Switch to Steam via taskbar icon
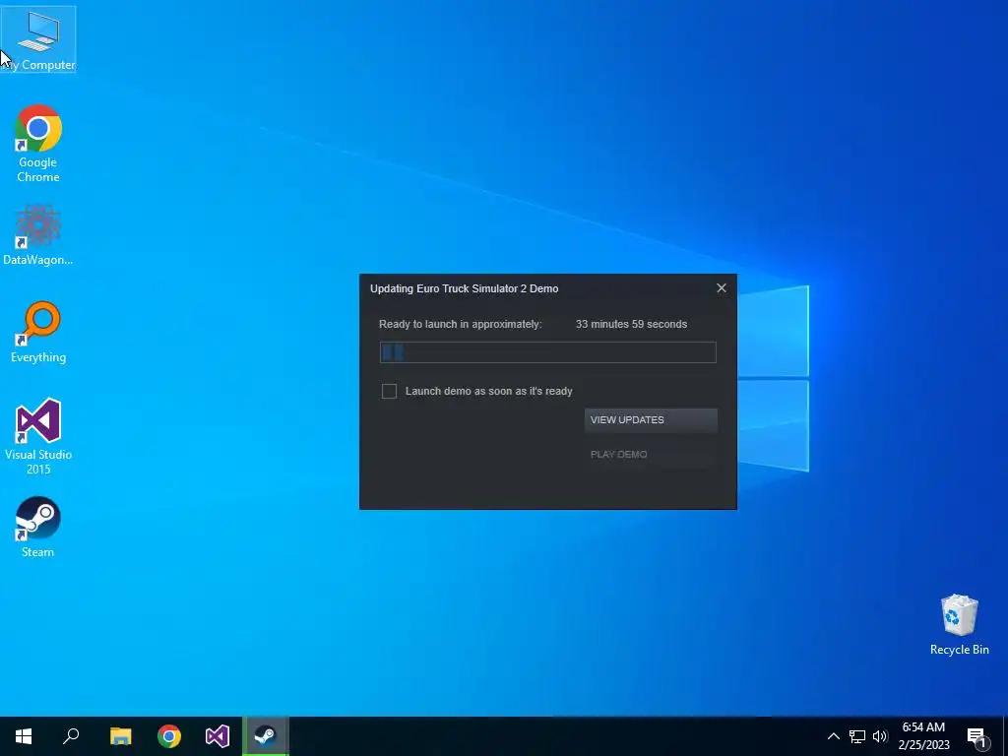The image size is (1008, 756). click(x=266, y=736)
